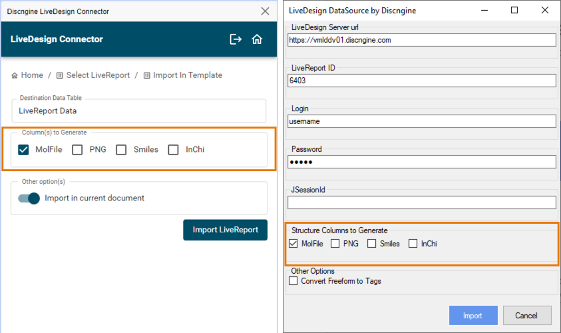
Task: Click the Import LiveReport button
Action: [226, 230]
